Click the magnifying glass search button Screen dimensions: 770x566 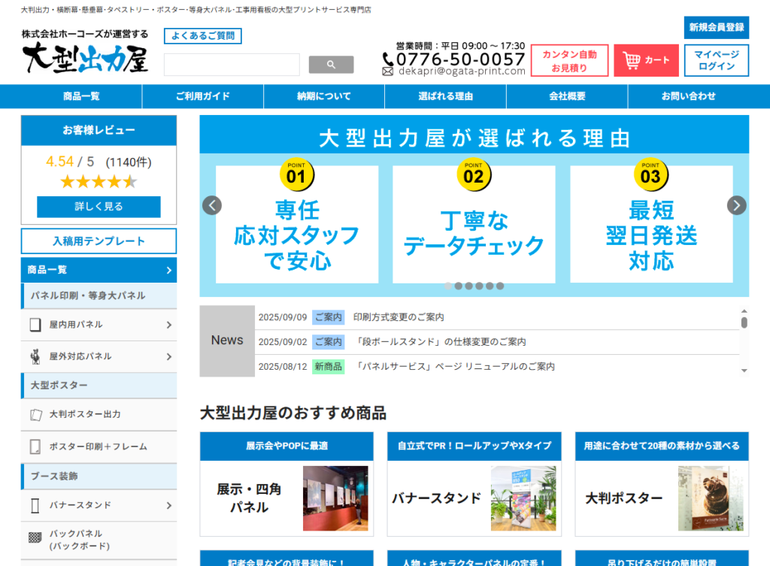[x=331, y=65]
